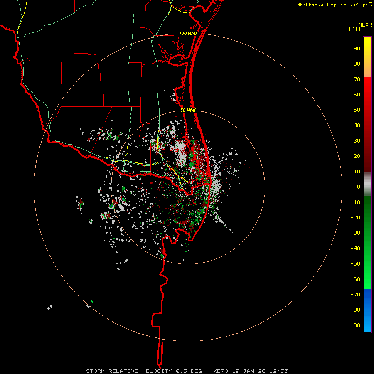Click the 50 NMI range ring label

pos(188,110)
